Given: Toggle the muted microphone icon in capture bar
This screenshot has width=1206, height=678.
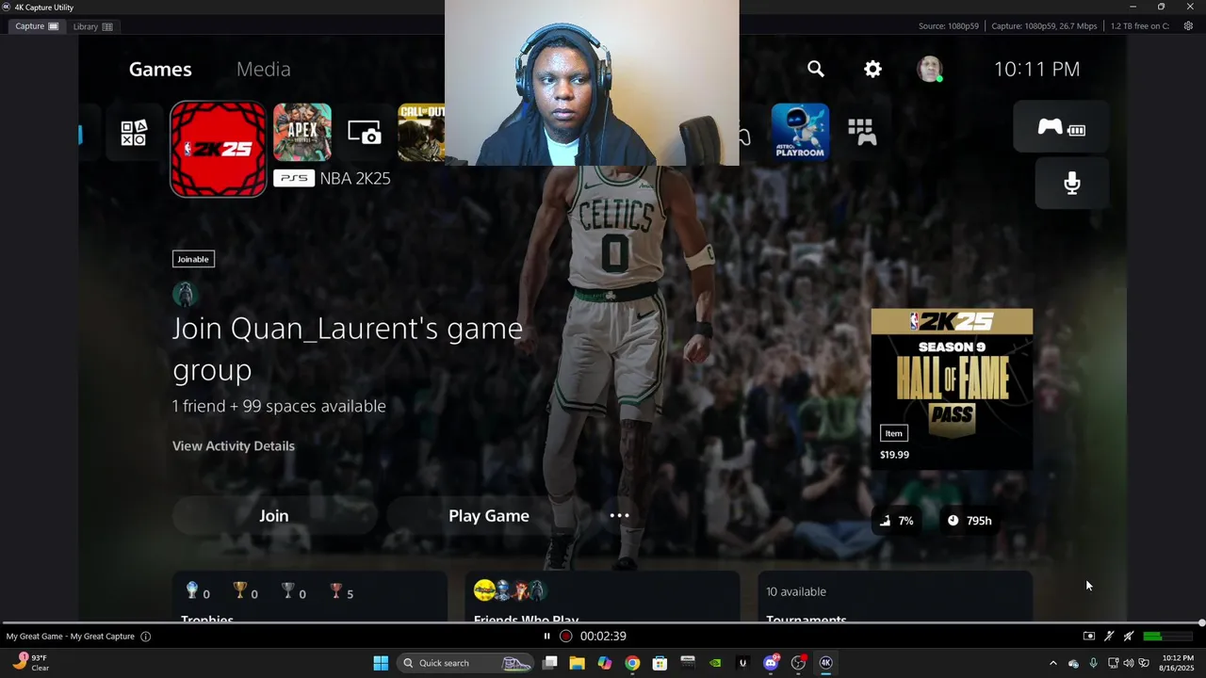Looking at the screenshot, I should click(1109, 637).
